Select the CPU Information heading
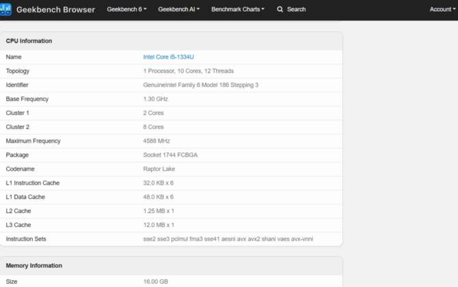Screen dimensions: 458x287 pos(29,41)
